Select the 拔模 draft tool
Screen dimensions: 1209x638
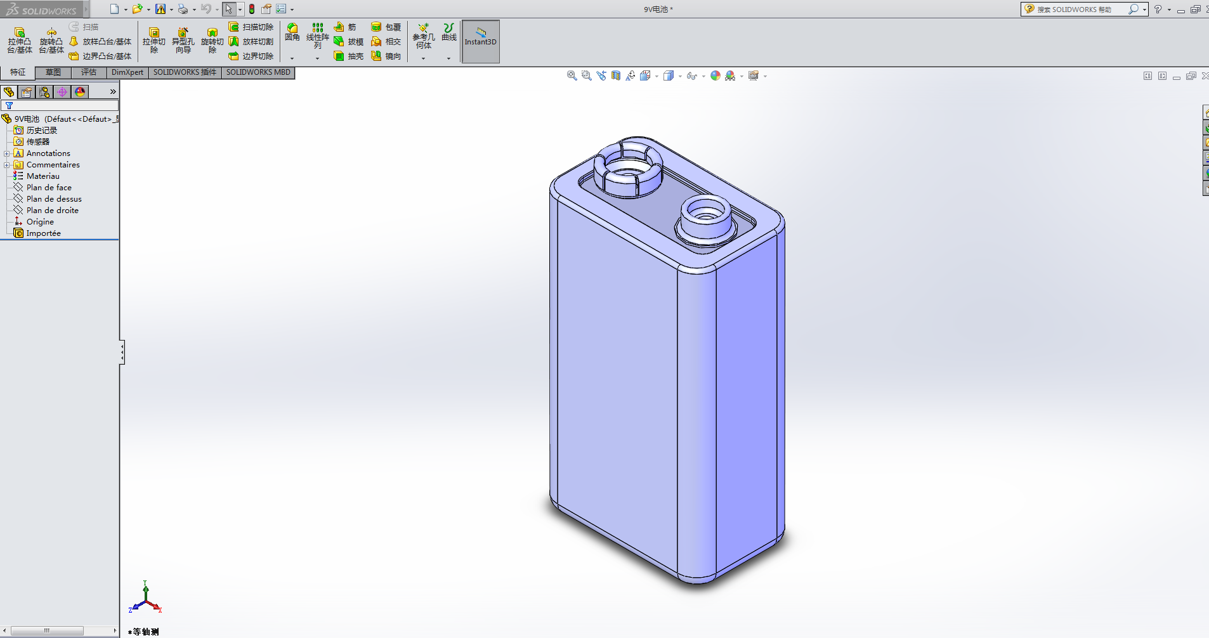pyautogui.click(x=349, y=42)
